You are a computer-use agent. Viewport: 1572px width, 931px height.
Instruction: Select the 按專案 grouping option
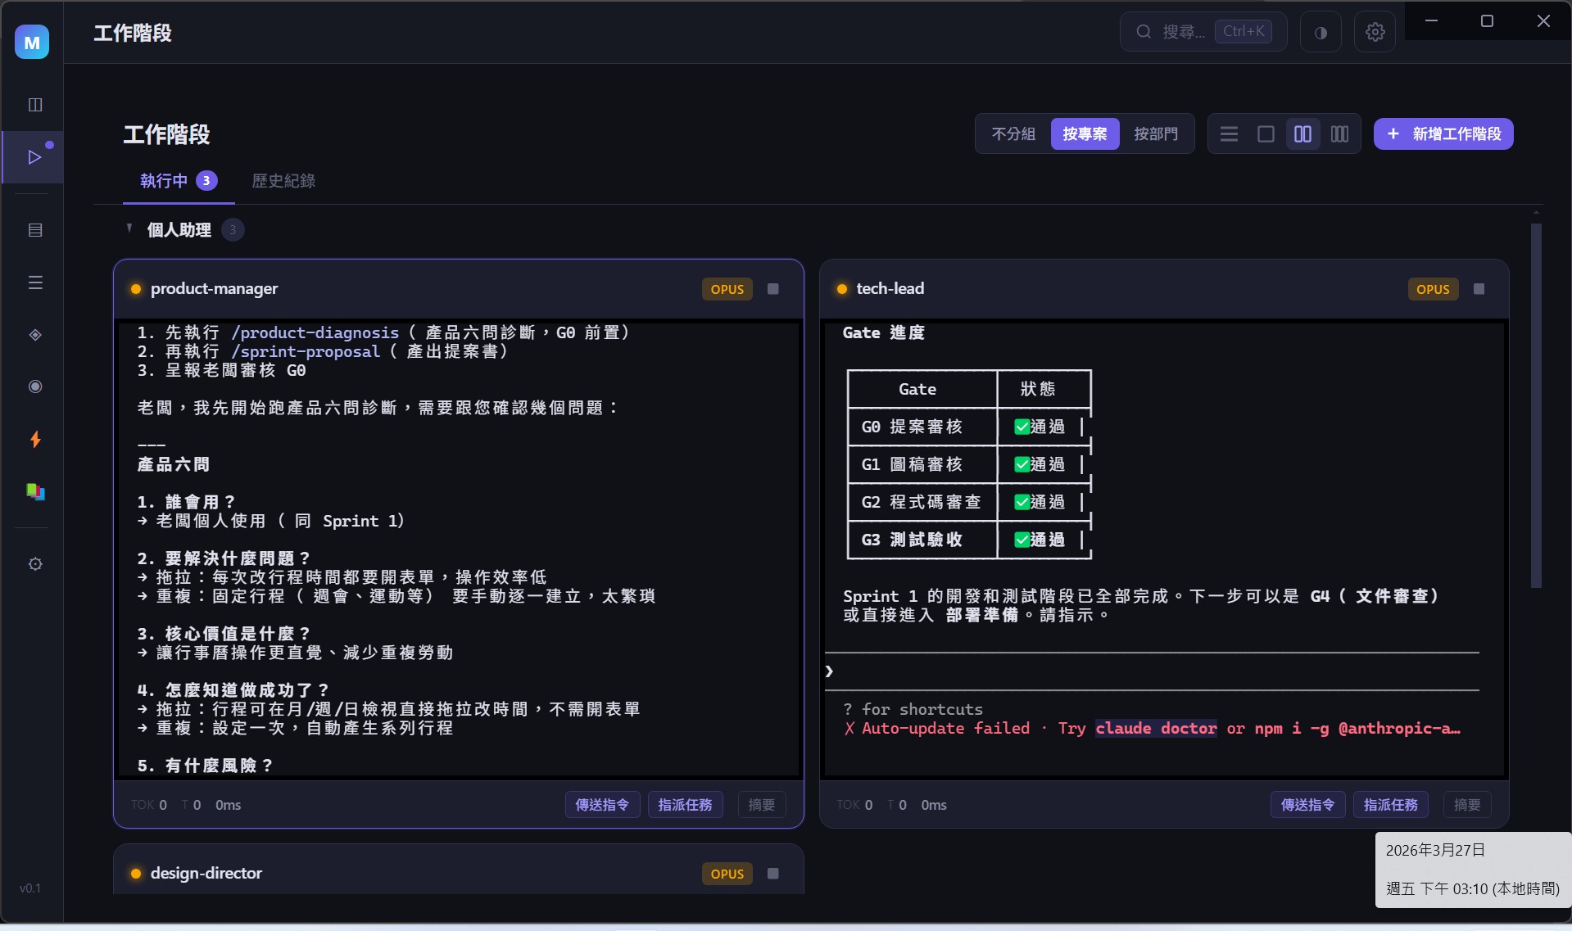(1085, 133)
